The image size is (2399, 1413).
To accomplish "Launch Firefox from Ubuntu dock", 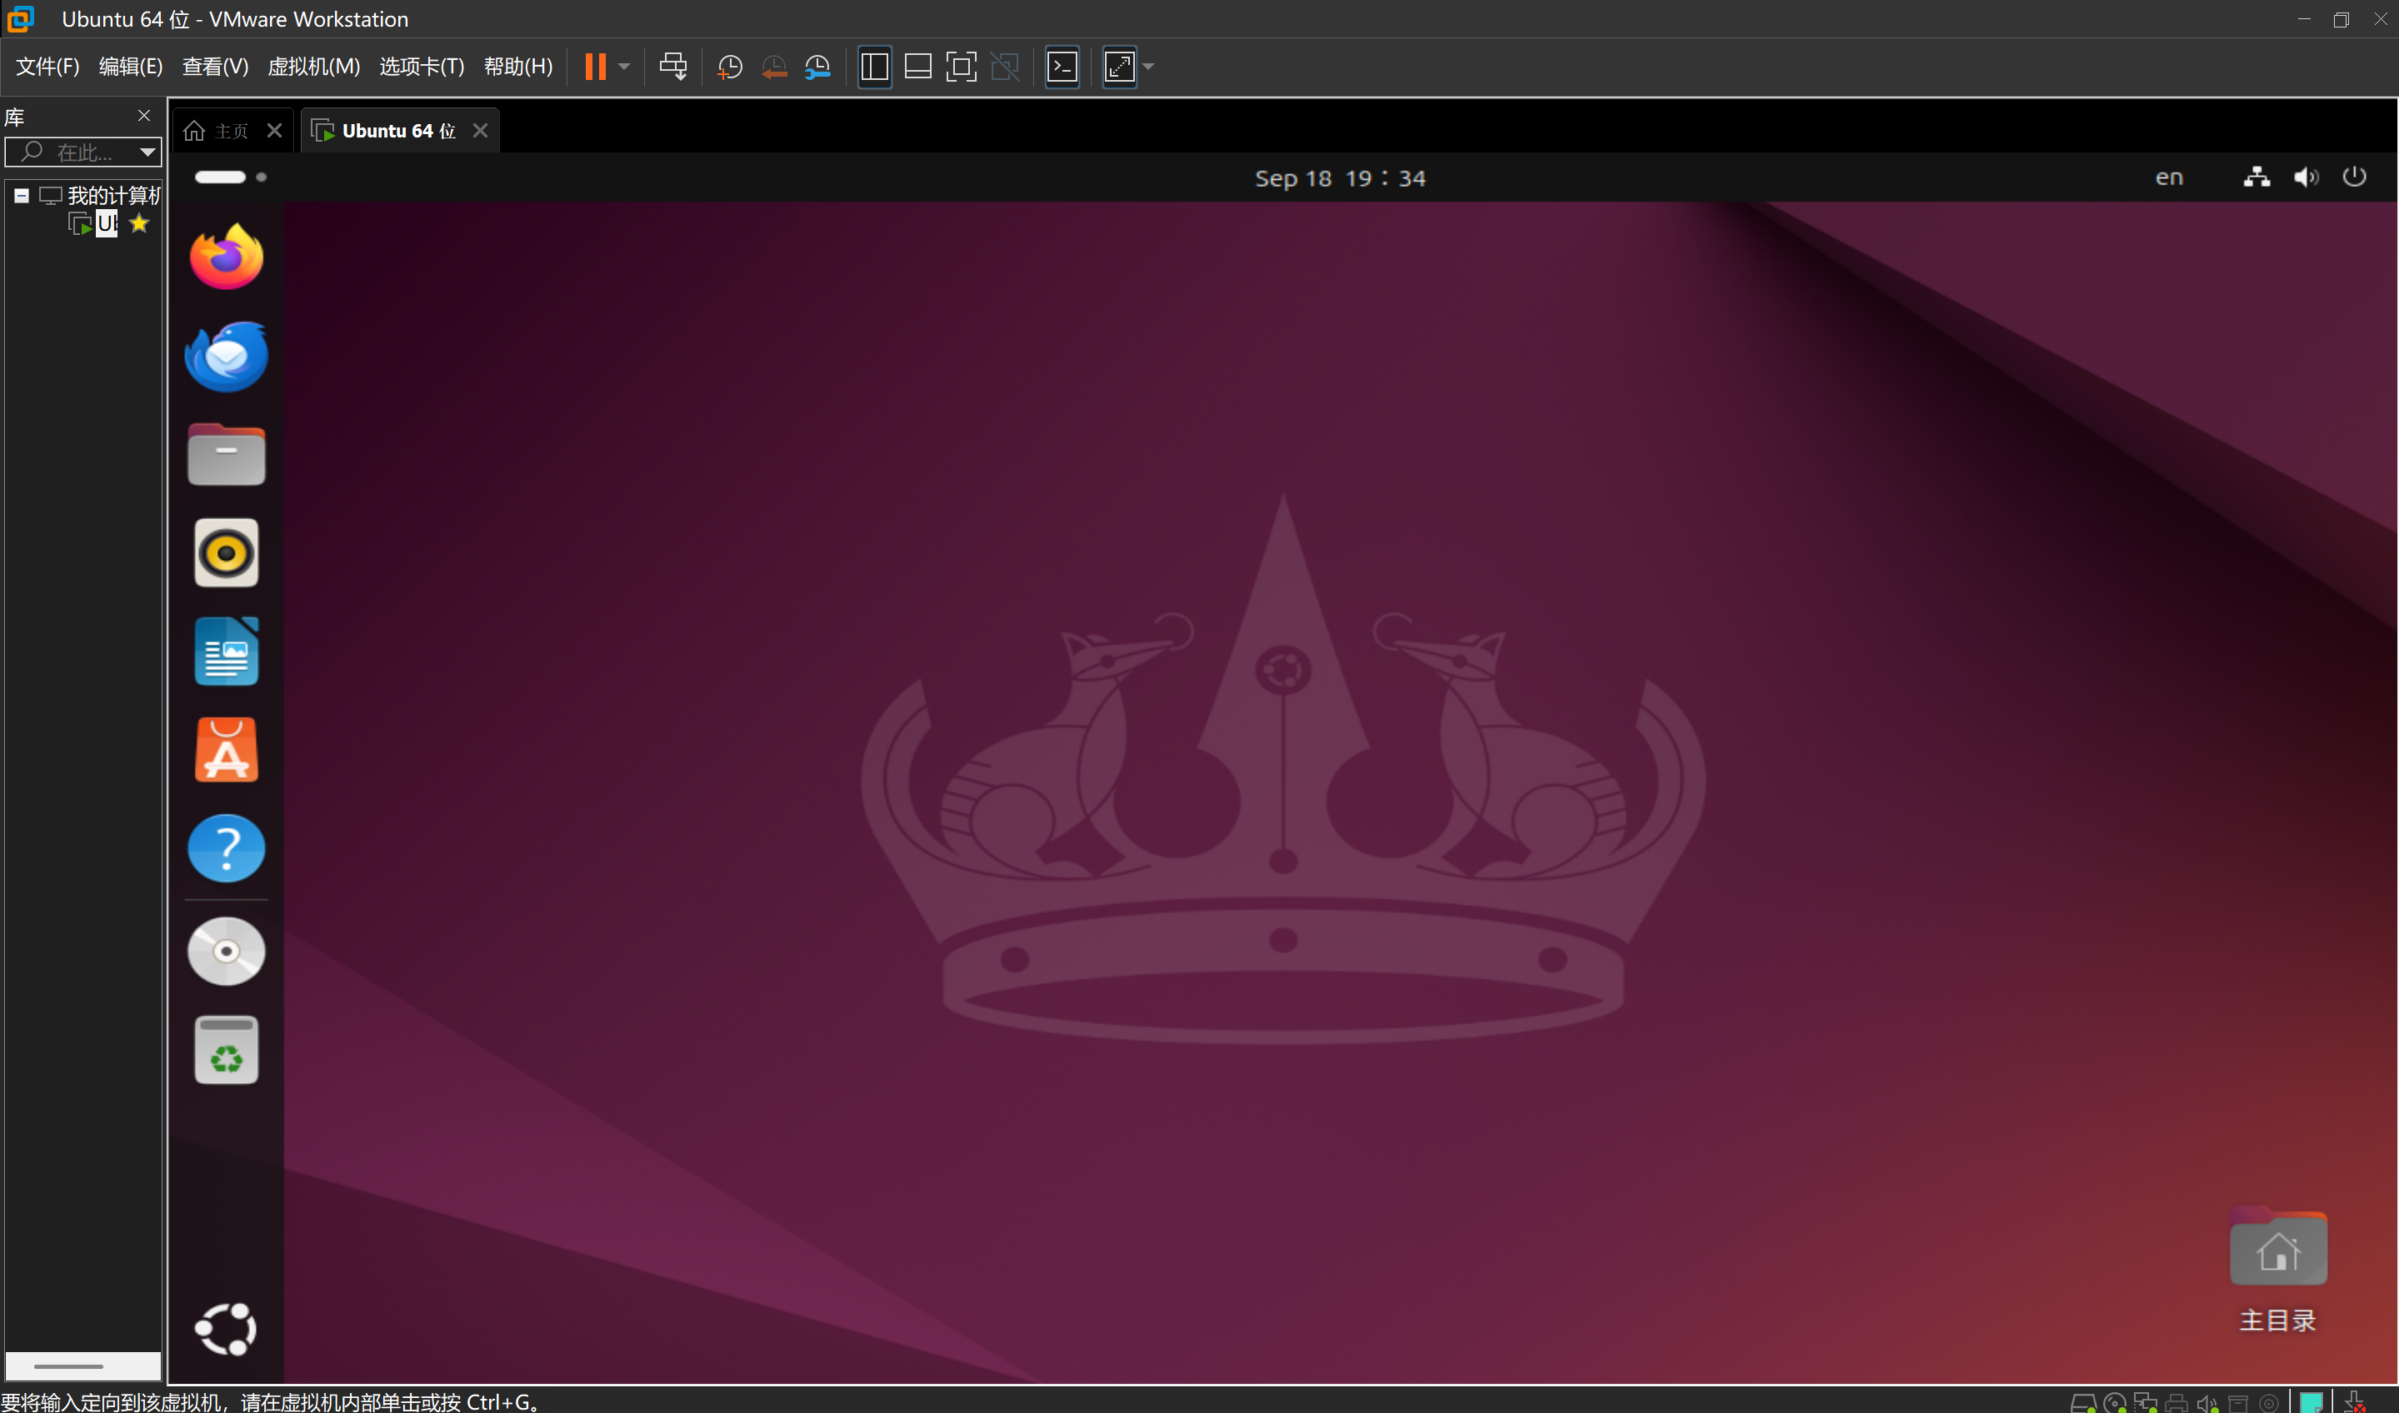I will point(227,257).
